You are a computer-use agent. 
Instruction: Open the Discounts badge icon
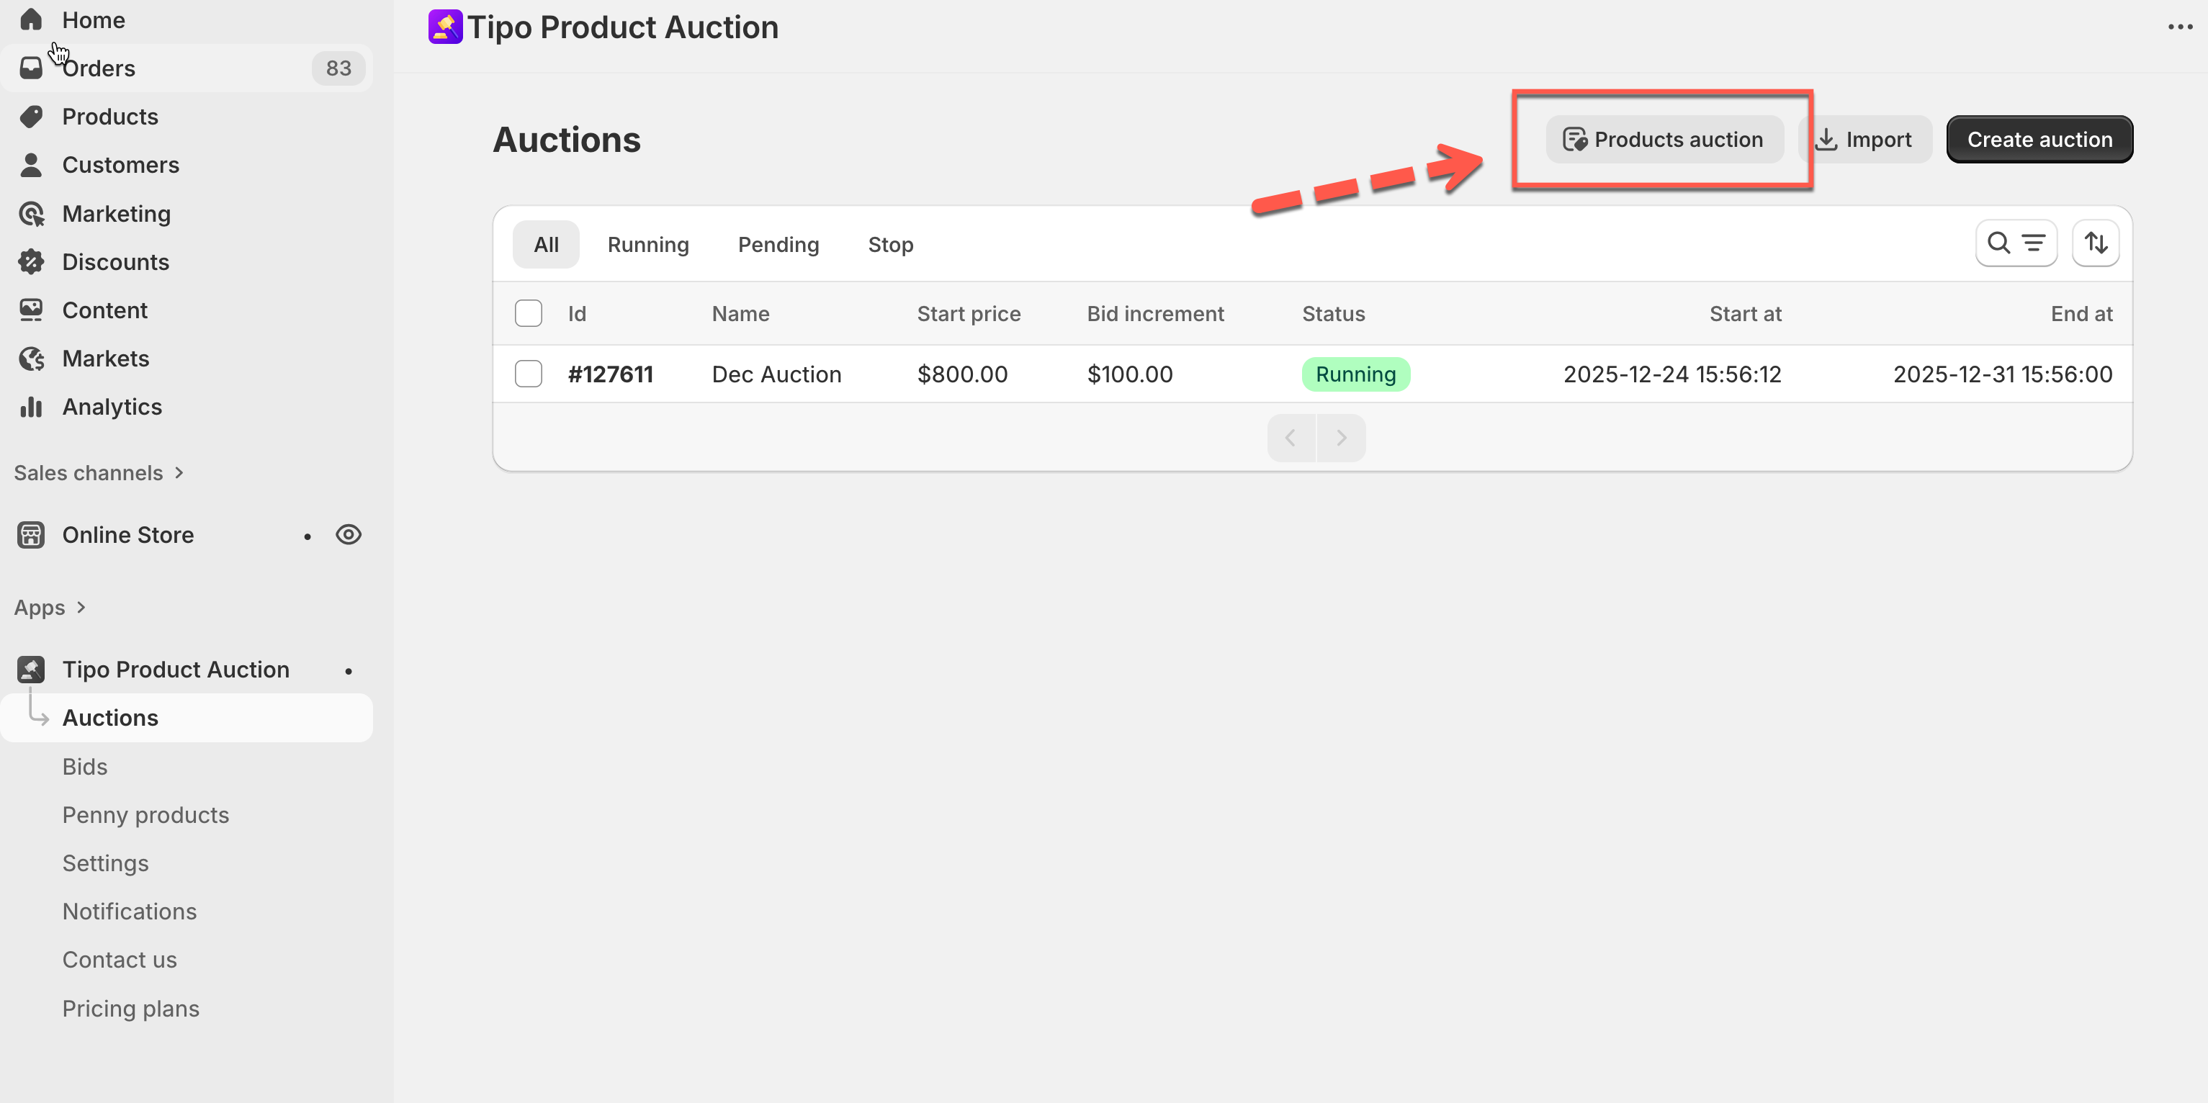(x=31, y=261)
